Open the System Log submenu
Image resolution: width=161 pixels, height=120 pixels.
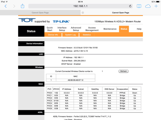pos(70,35)
